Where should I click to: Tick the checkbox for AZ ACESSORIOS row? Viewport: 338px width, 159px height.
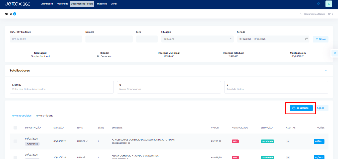(x=15, y=141)
